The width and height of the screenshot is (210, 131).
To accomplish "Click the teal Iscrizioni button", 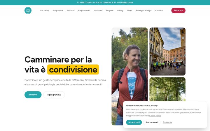I will tap(33, 95).
